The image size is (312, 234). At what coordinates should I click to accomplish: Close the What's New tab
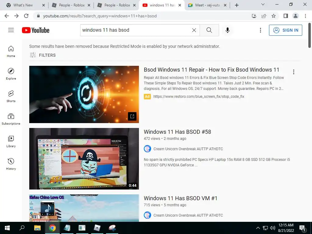[44, 5]
